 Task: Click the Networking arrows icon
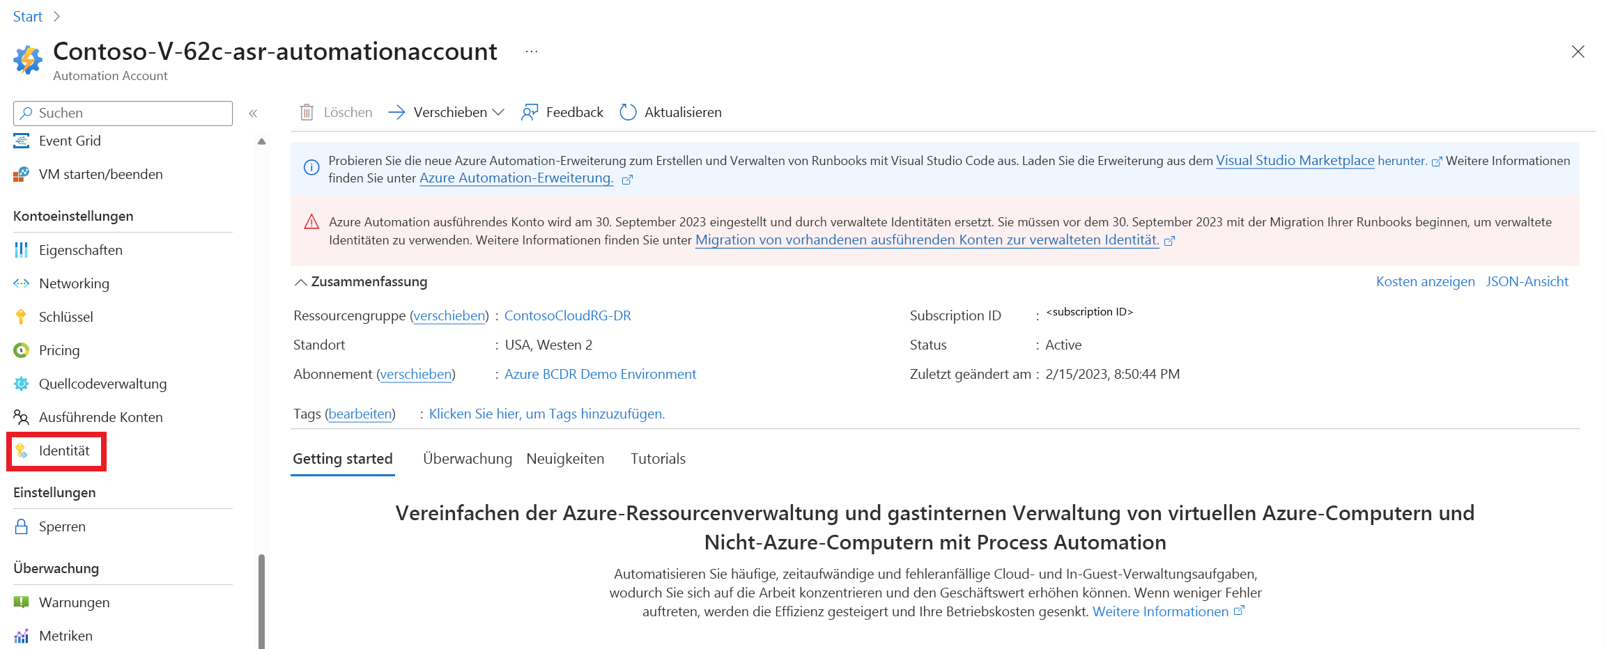22,283
